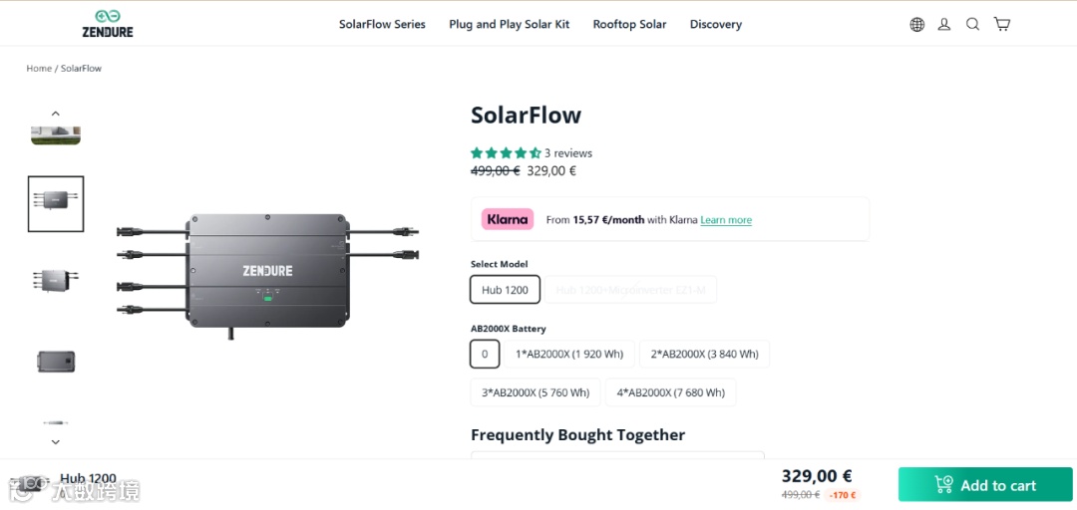
Task: Open the account profile icon
Action: [x=944, y=25]
